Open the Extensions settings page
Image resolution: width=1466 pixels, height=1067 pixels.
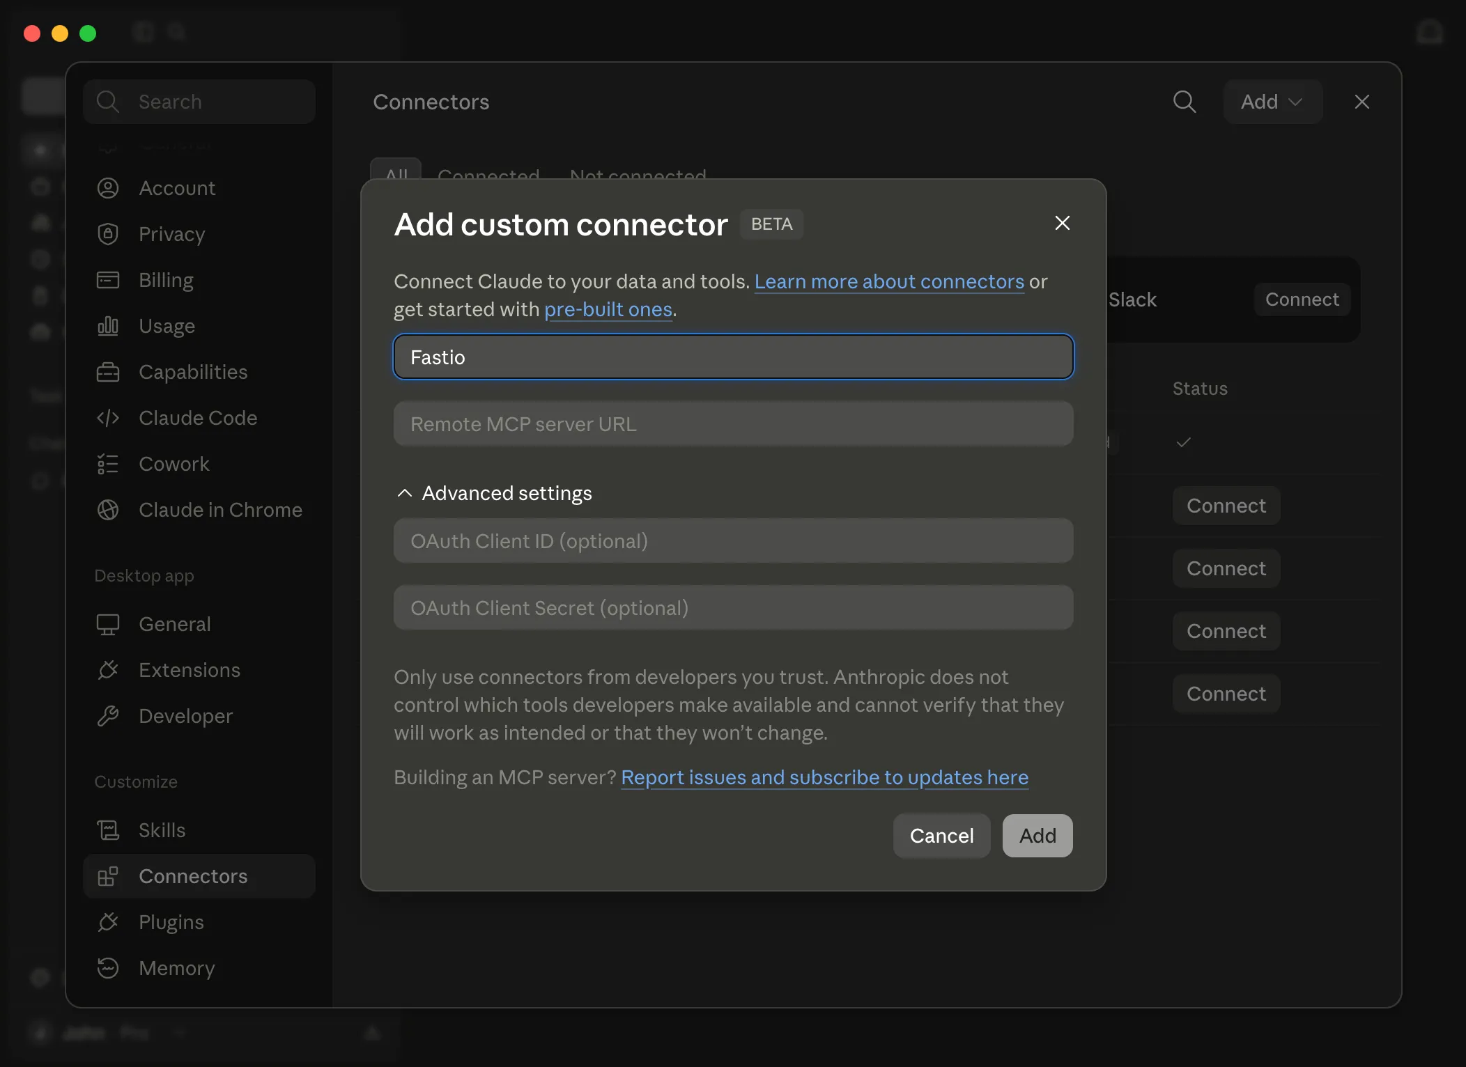click(x=199, y=670)
